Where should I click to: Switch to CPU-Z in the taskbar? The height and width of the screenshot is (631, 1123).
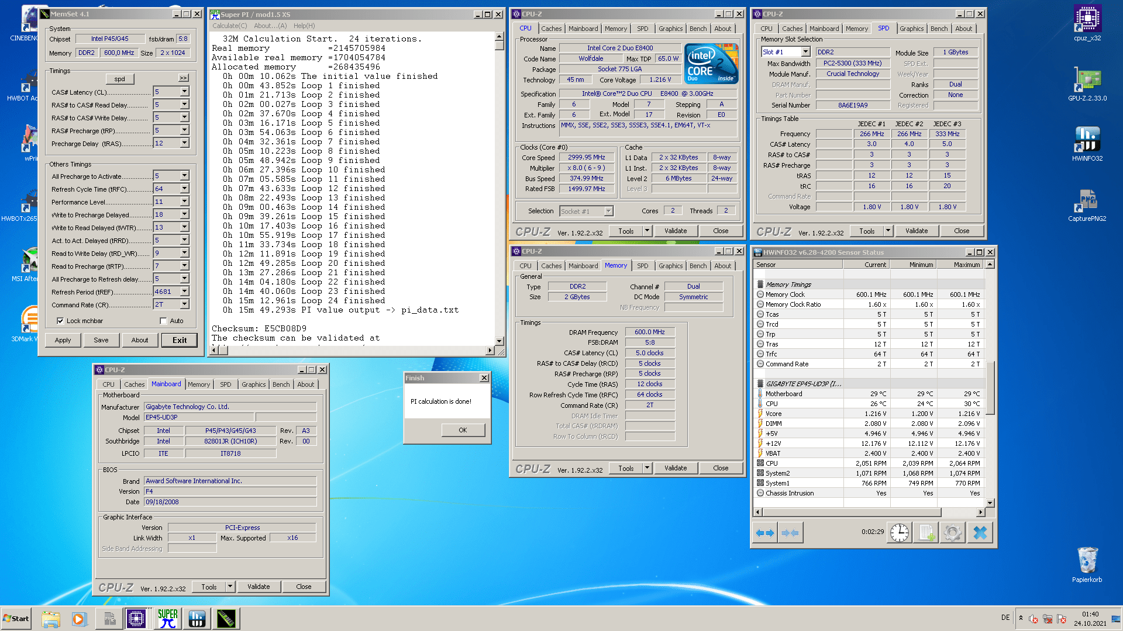(x=136, y=619)
